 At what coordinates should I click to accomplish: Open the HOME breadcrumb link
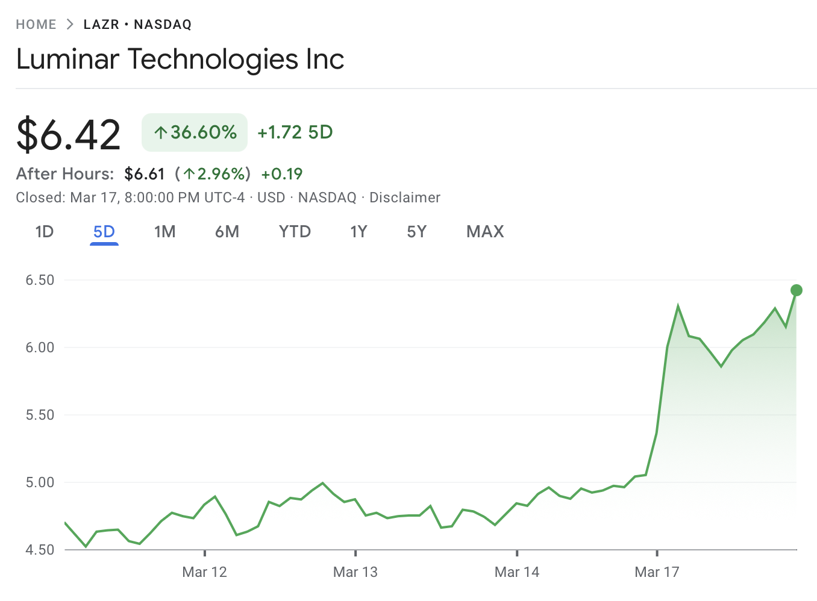point(36,25)
